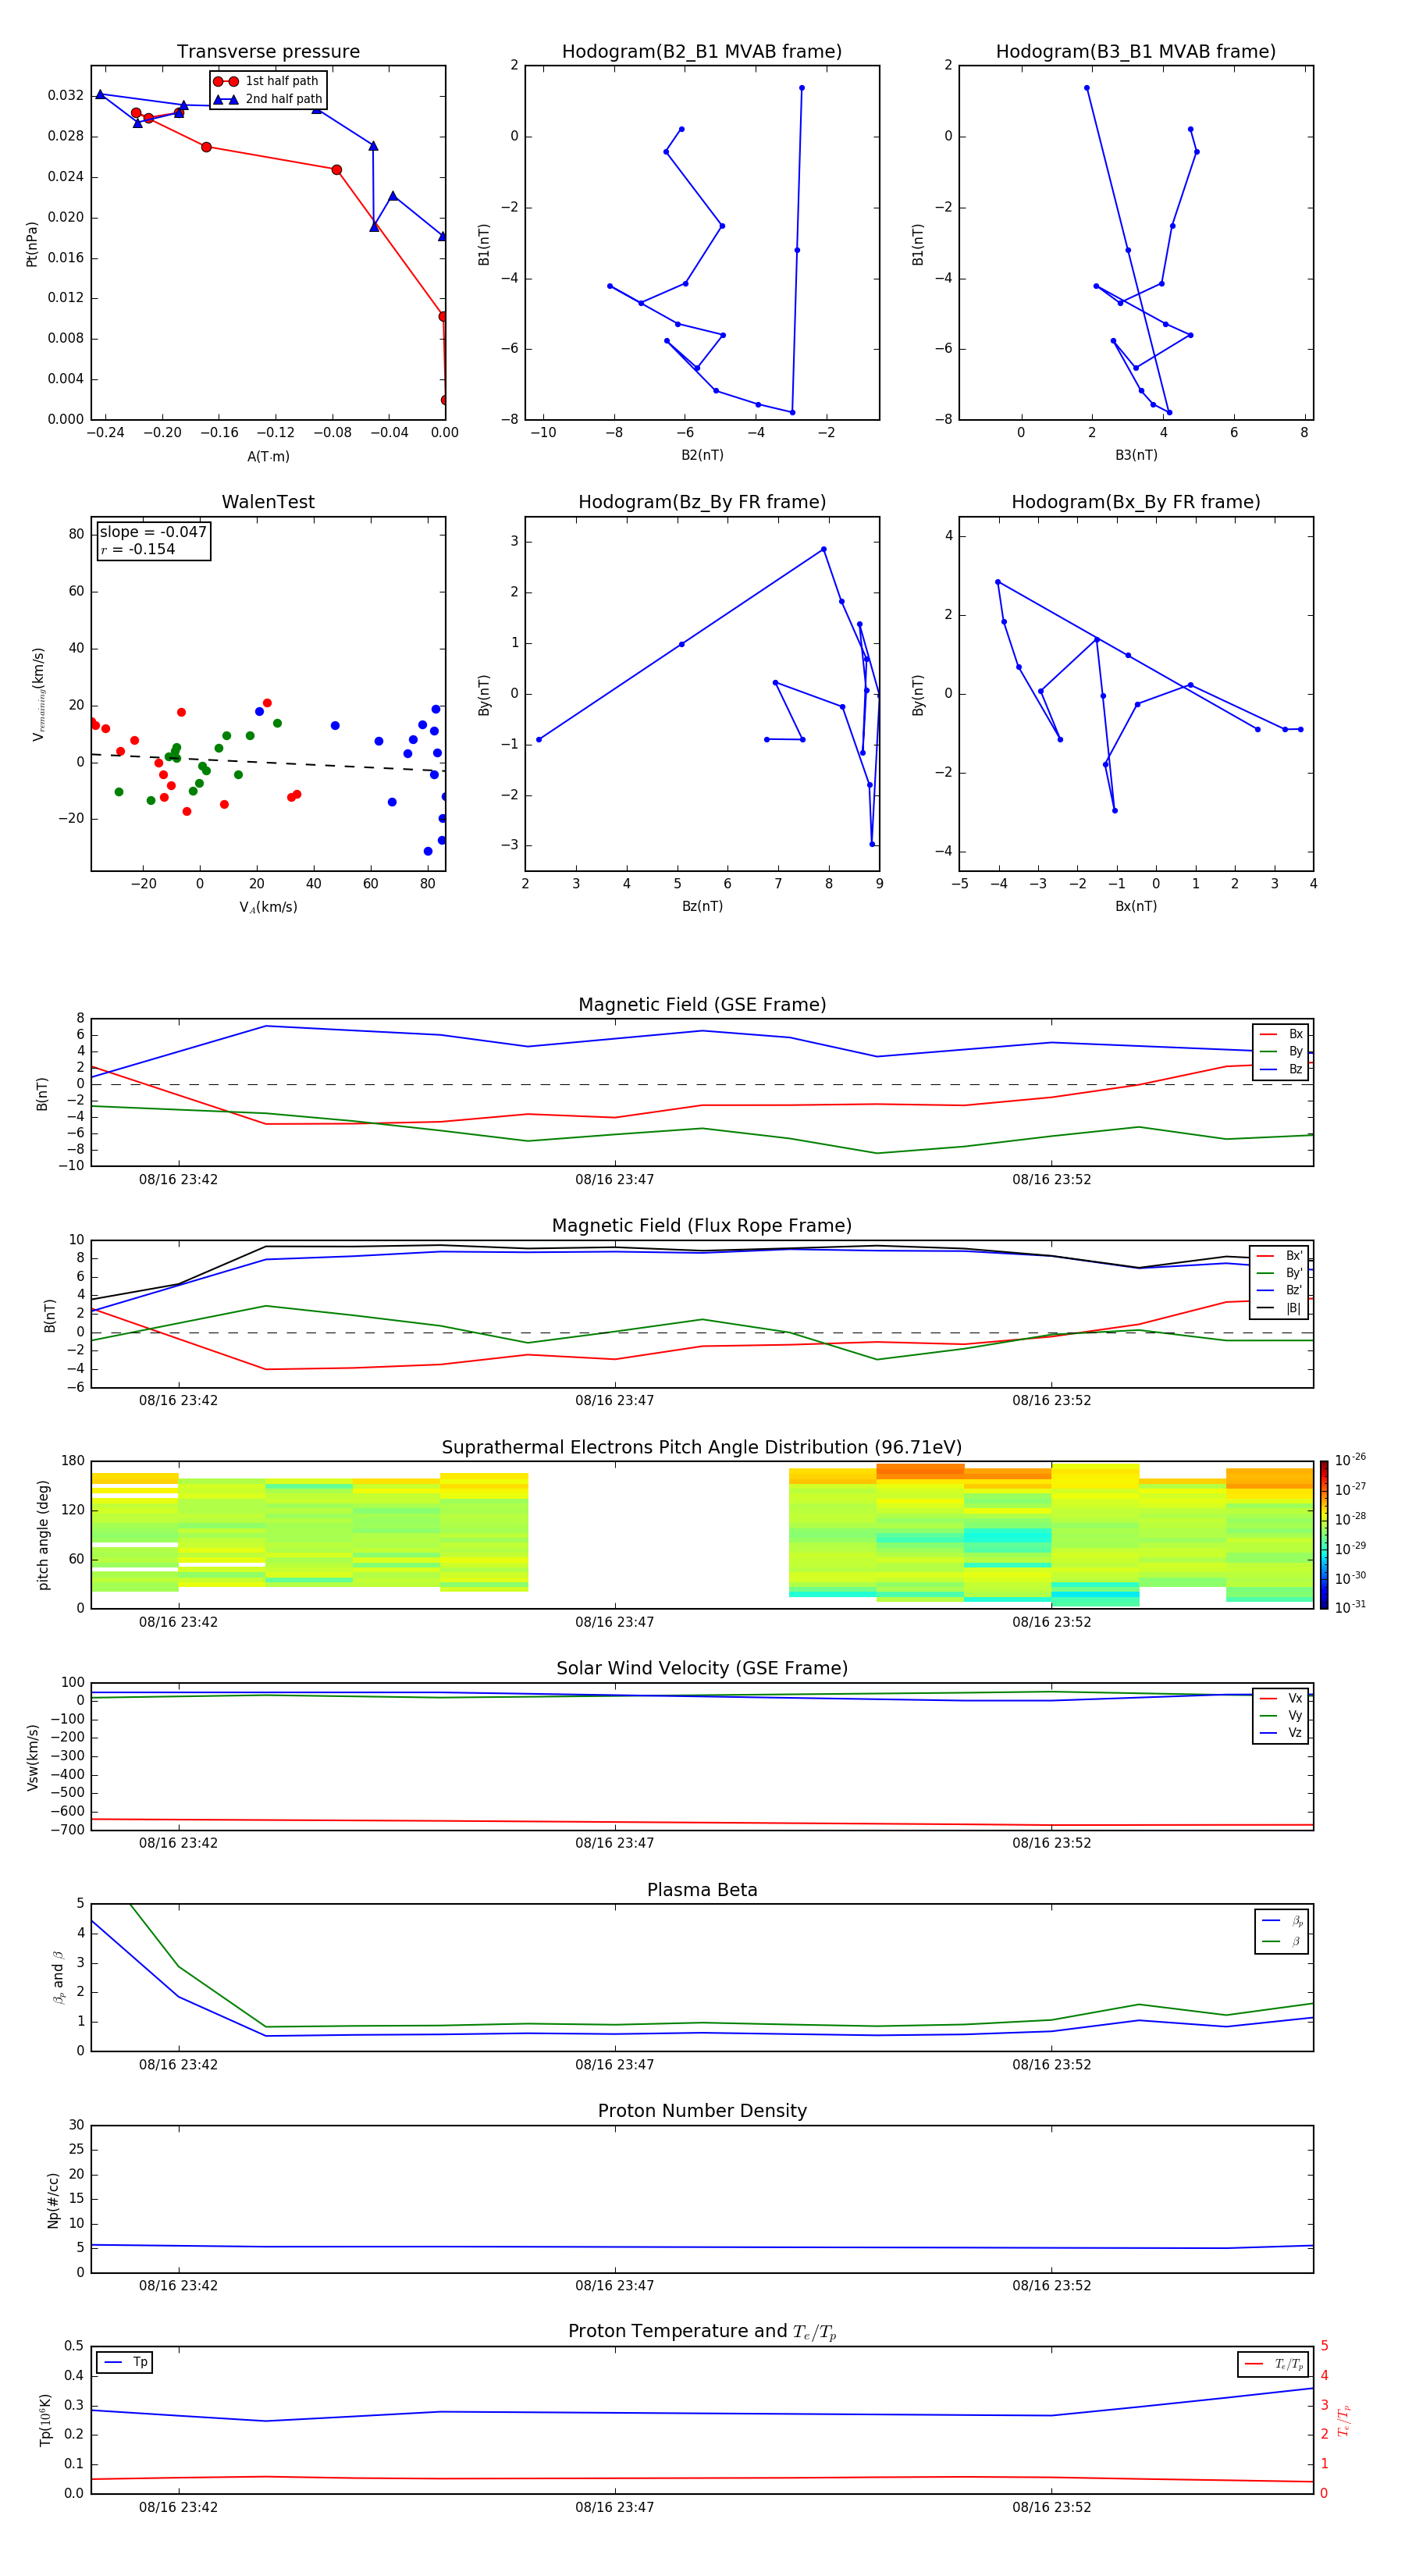Click the 'Np(#/cc)' axis label

point(53,2200)
